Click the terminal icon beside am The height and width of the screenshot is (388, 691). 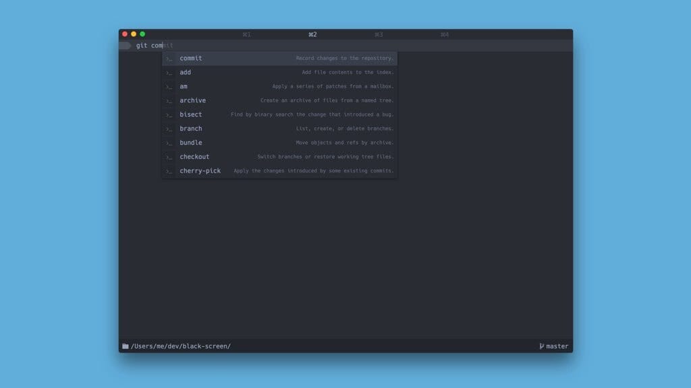click(169, 87)
